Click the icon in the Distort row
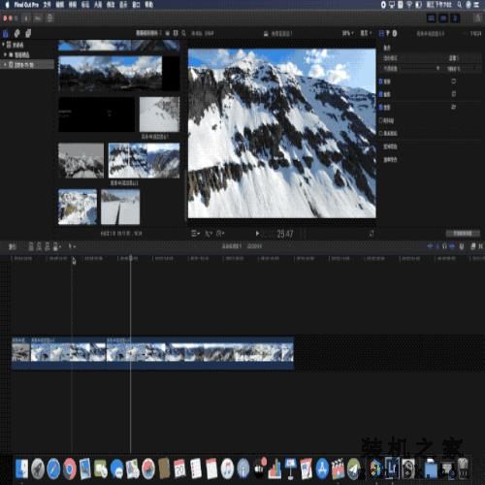 454,107
